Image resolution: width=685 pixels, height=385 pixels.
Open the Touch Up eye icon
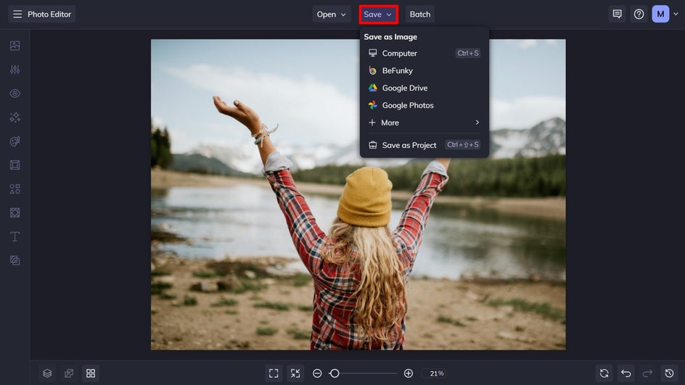[15, 94]
